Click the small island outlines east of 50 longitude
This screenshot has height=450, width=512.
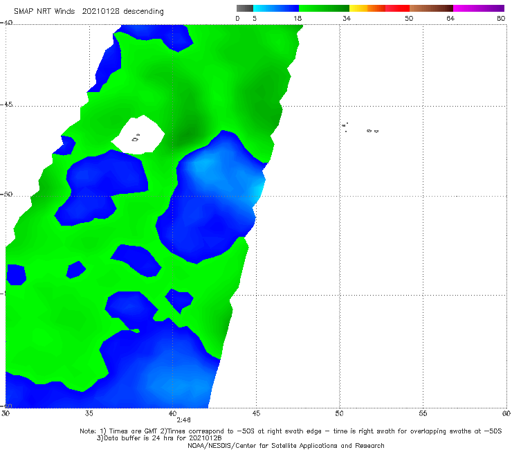click(360, 128)
